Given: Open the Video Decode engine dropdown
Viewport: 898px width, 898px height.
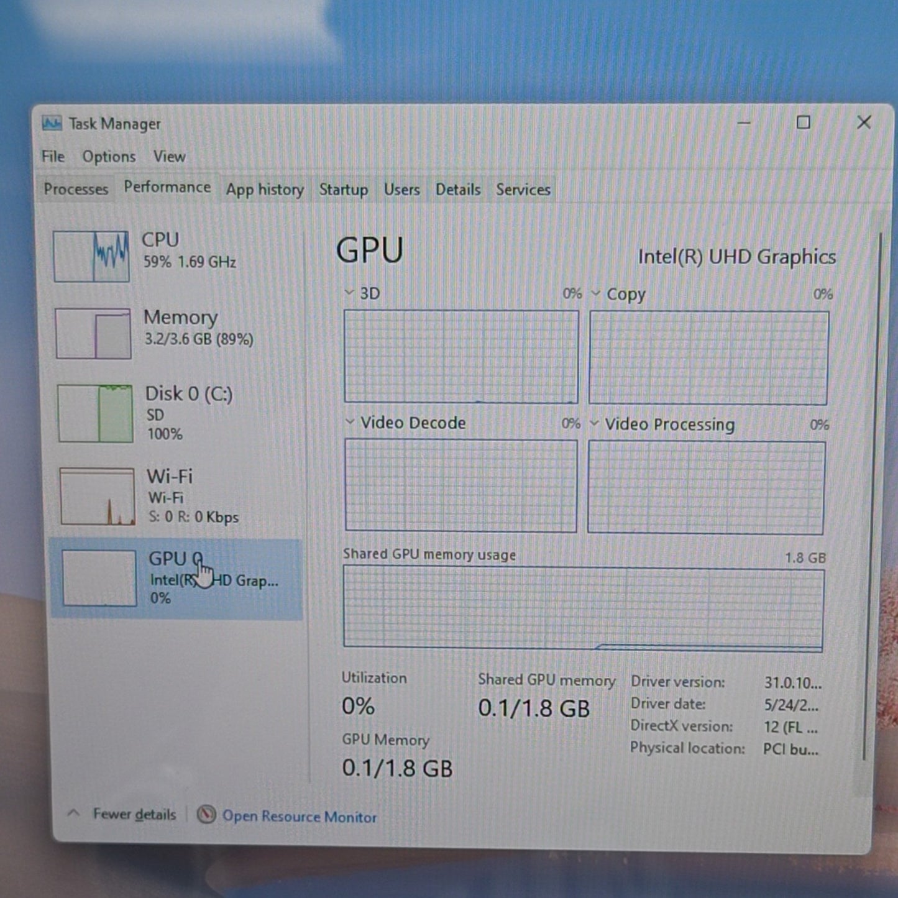Looking at the screenshot, I should (x=350, y=422).
